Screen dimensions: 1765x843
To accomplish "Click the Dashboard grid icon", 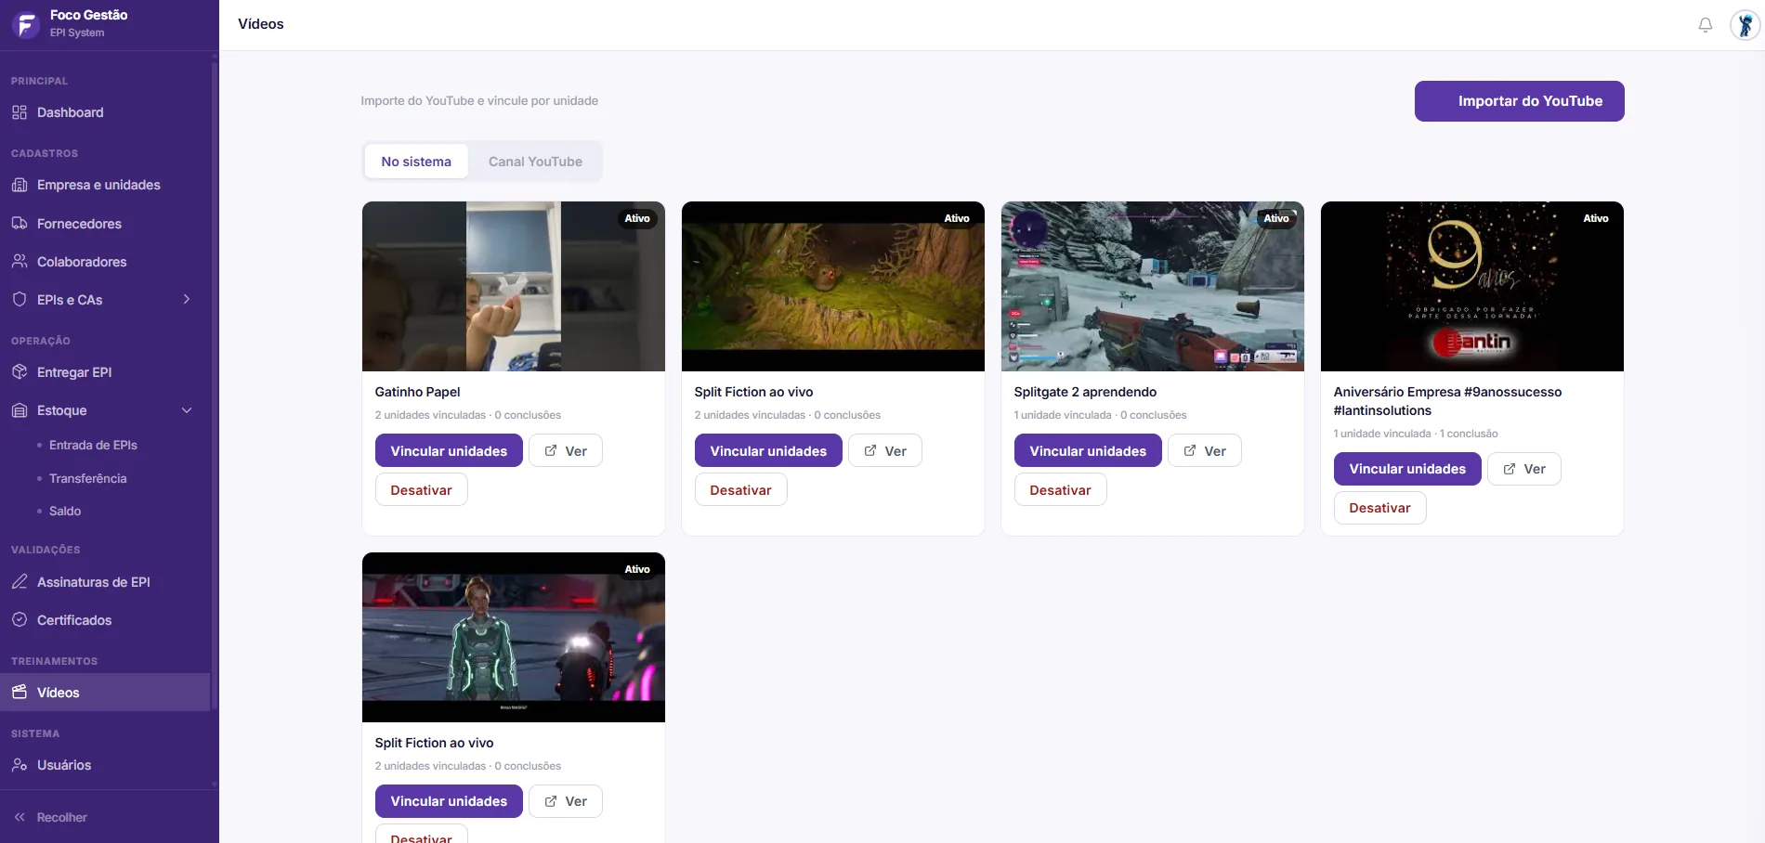I will (20, 112).
